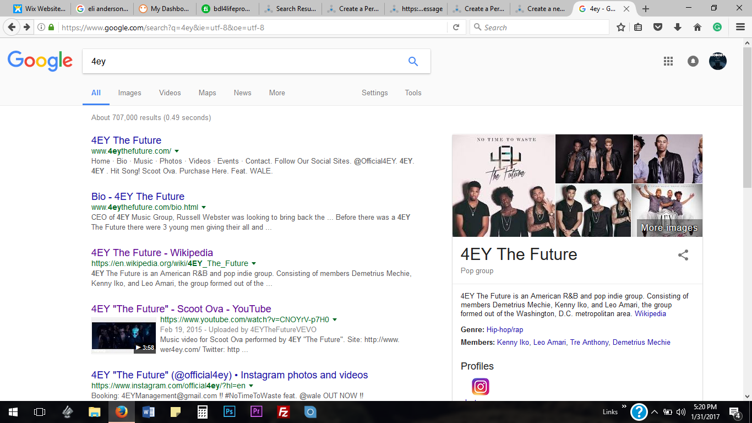
Task: Expand dropdown arrow beside Wikipedia result URL
Action: [254, 264]
